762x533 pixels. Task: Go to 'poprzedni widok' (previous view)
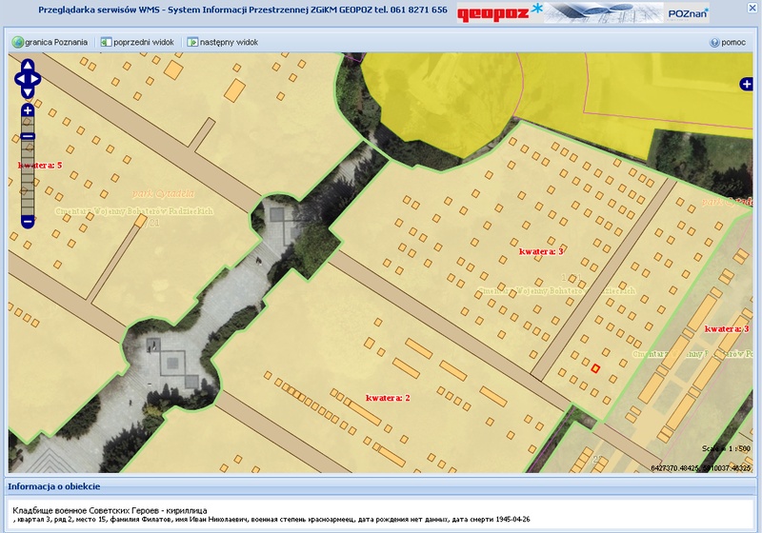tap(137, 43)
